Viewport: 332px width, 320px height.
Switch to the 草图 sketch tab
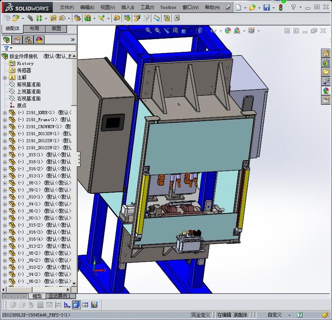point(56,29)
